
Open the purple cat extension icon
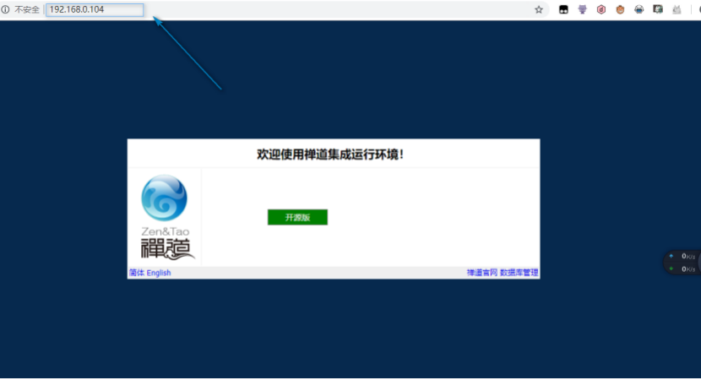point(582,9)
